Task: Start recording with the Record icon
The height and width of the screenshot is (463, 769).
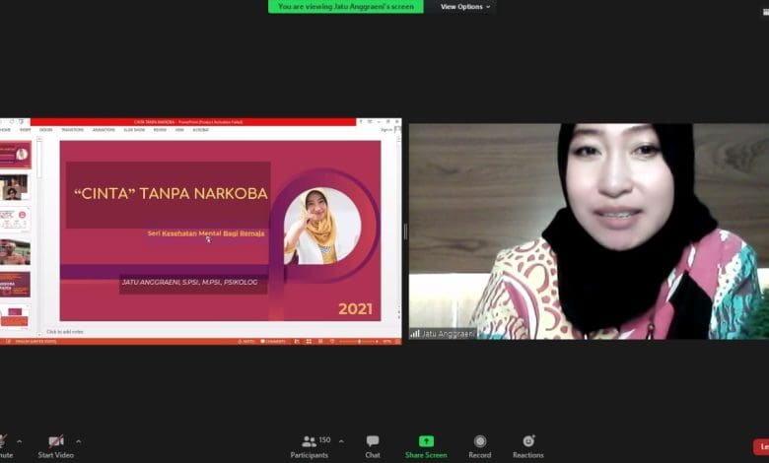Action: coord(480,441)
